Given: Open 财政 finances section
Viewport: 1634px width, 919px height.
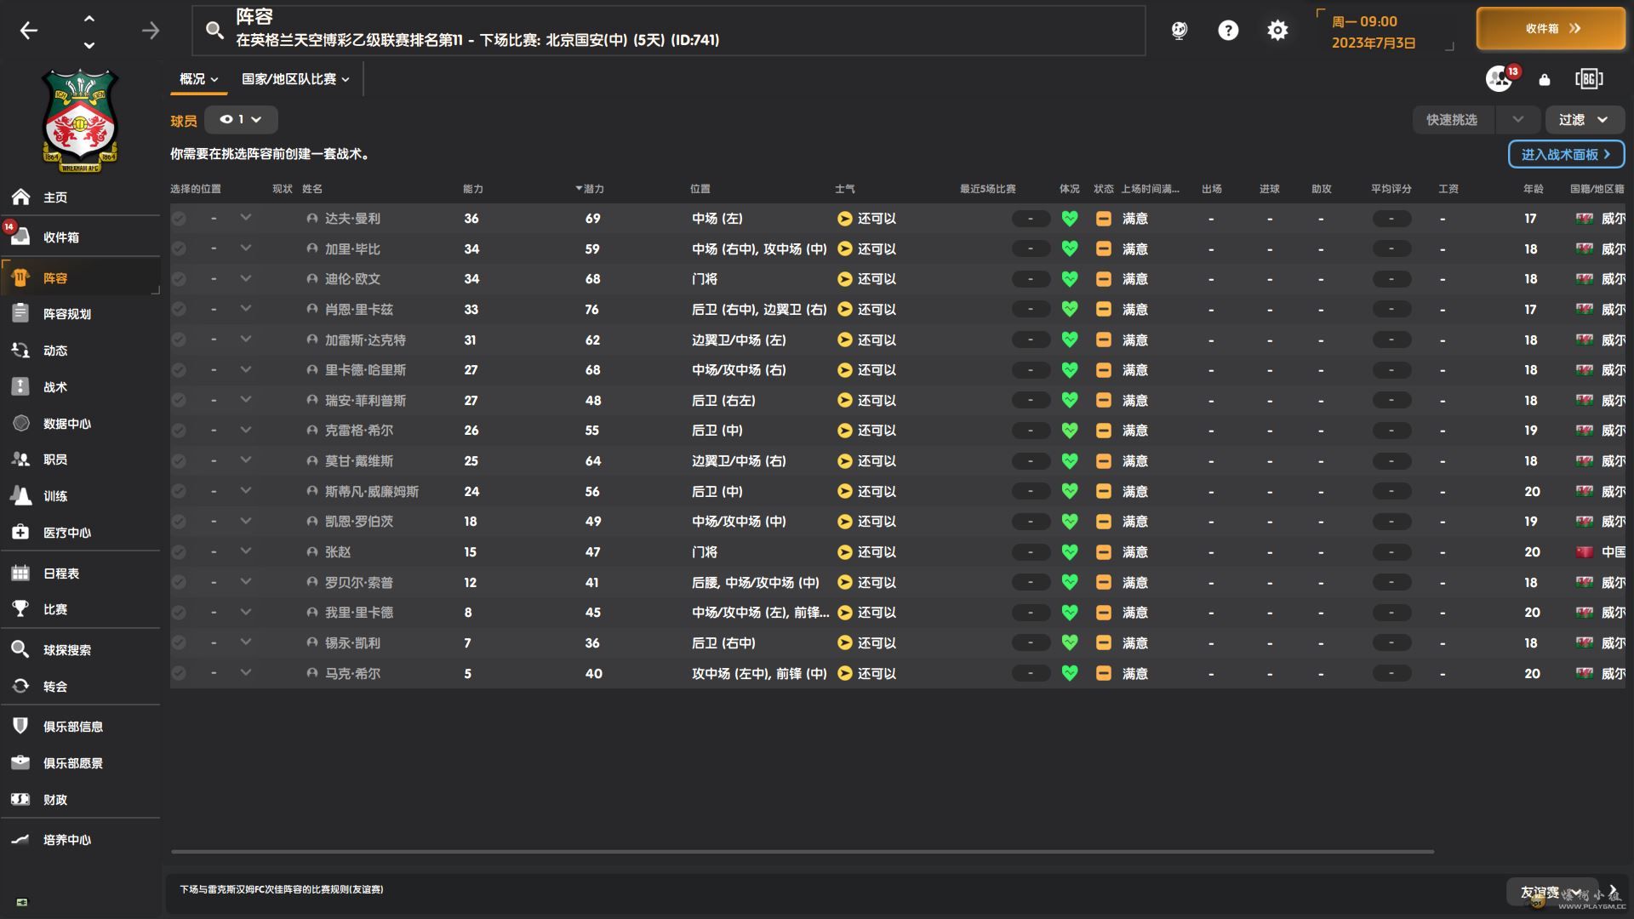Looking at the screenshot, I should [x=54, y=800].
